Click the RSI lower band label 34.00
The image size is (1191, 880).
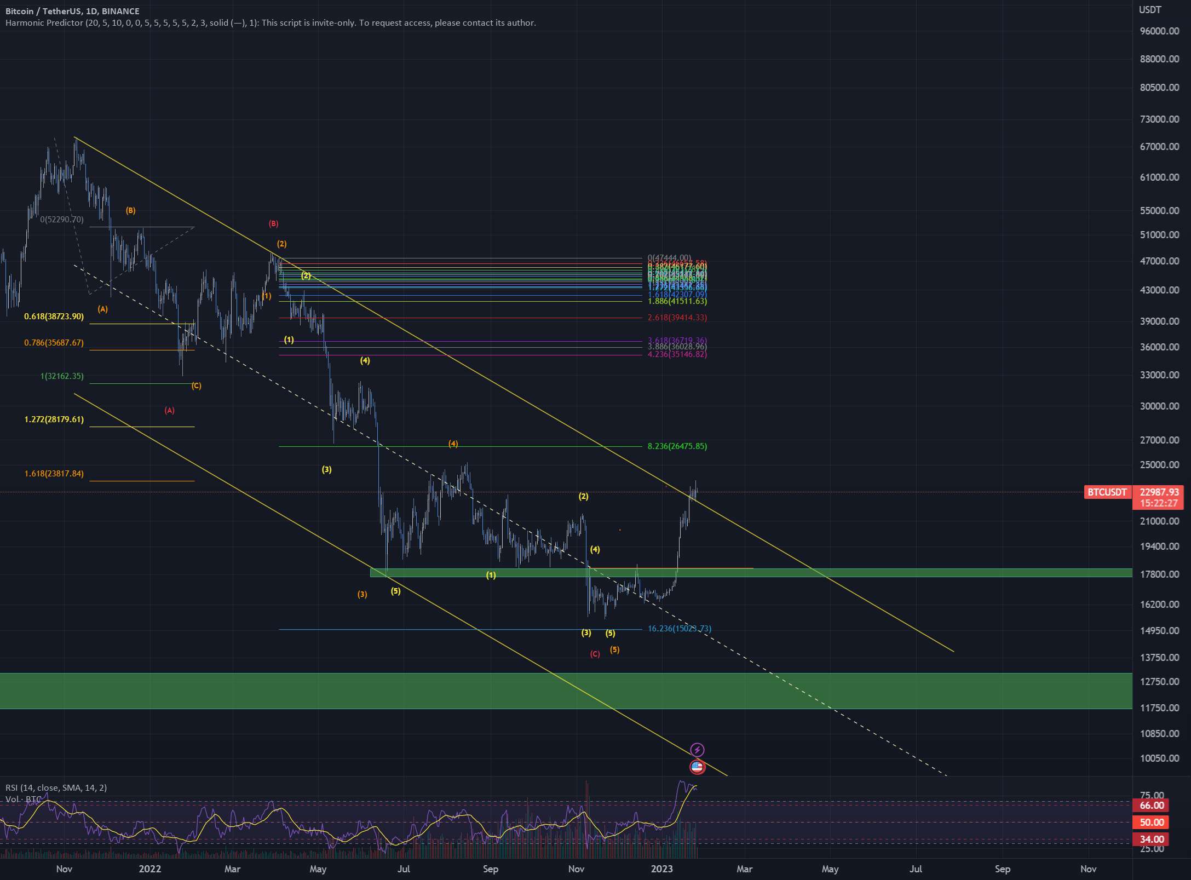(x=1150, y=839)
